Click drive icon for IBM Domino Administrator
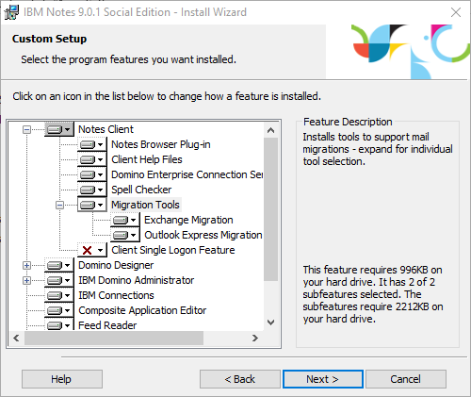 pyautogui.click(x=59, y=280)
